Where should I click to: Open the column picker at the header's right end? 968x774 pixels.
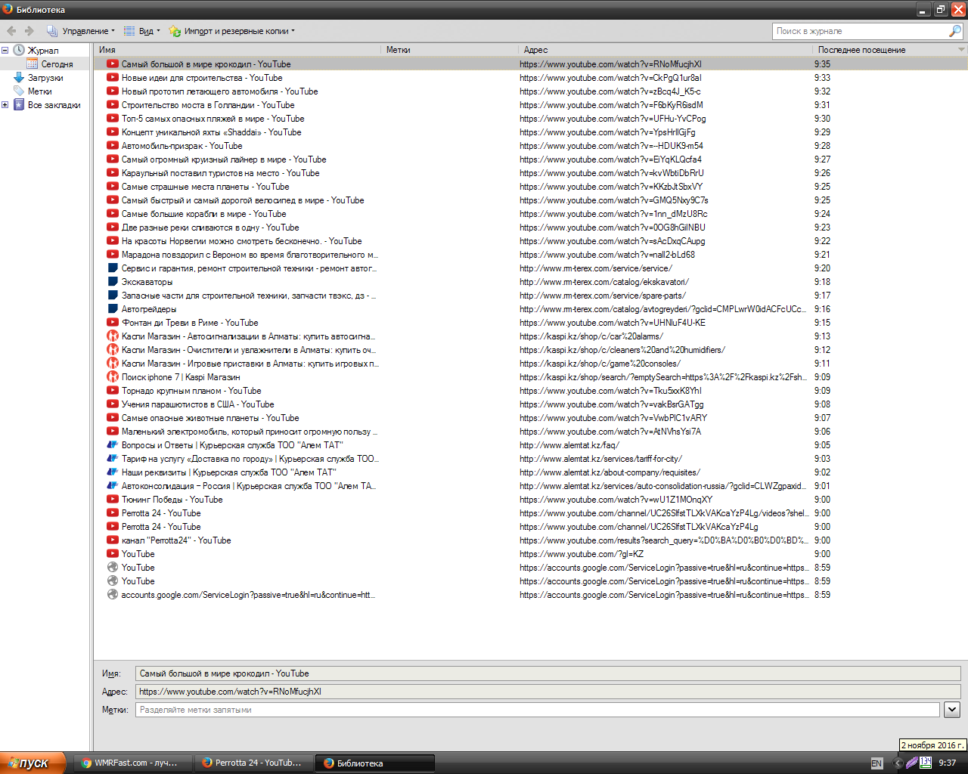tap(962, 50)
